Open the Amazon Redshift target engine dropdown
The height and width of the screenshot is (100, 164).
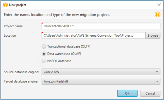101,81
